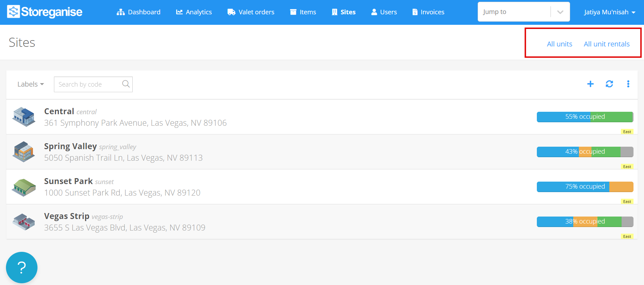Add a new site with plus icon
This screenshot has height=285, width=644.
(590, 84)
